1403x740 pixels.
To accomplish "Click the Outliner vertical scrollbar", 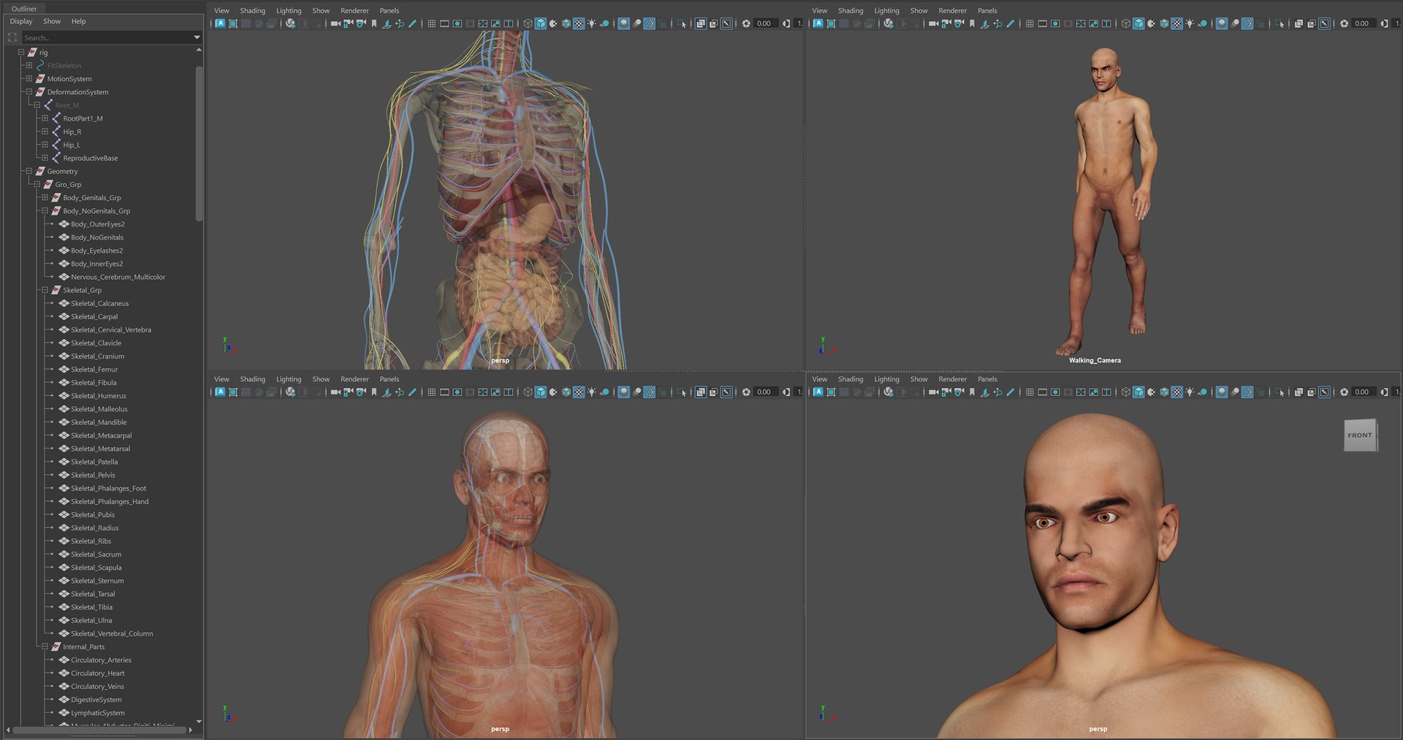I will [199, 142].
